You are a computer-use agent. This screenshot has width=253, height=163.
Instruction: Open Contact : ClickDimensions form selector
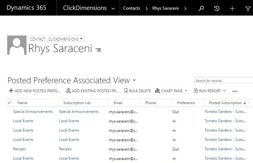tap(56, 39)
